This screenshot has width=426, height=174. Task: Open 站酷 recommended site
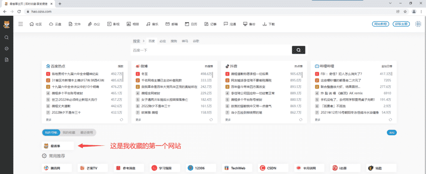coord(381,168)
